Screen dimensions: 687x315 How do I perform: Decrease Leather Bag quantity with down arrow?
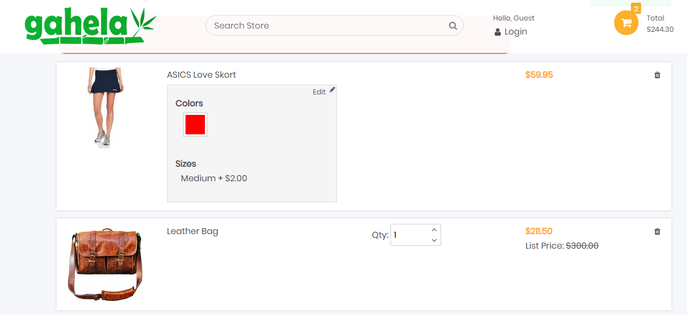434,240
